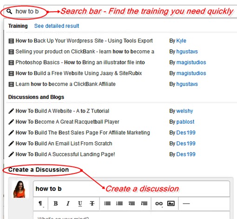Viewport: 237px width, 219px height.
Task: Open 'How To Build The Best Sales Page' post
Action: (83, 133)
